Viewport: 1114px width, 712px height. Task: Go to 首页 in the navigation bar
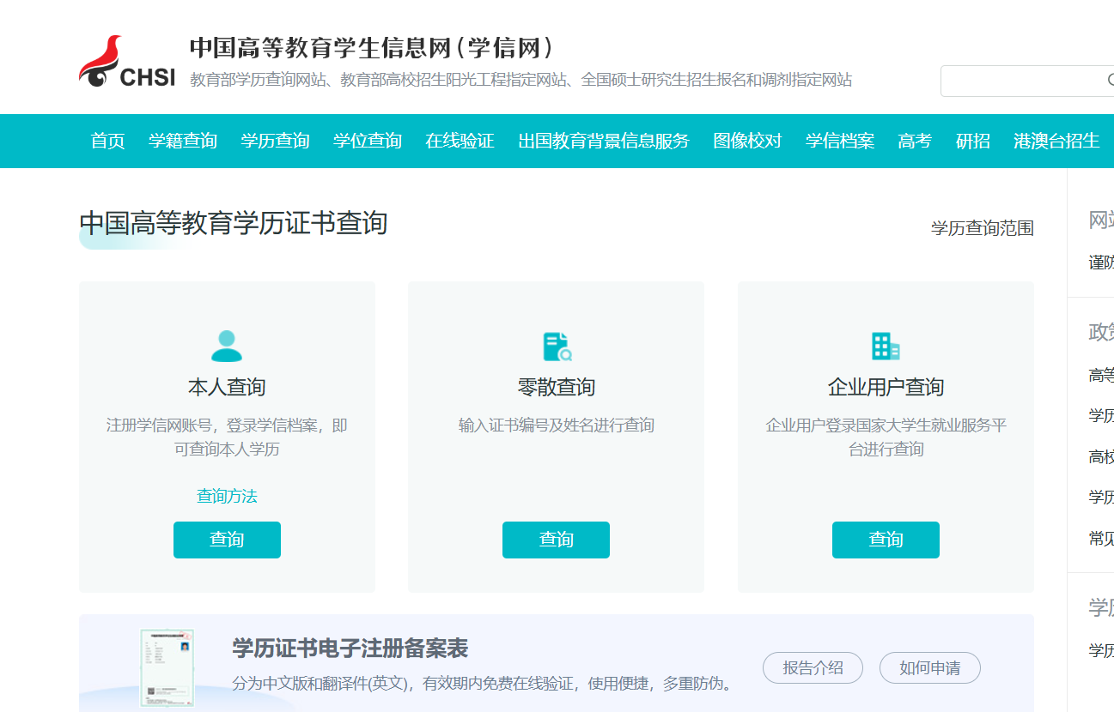(x=108, y=141)
